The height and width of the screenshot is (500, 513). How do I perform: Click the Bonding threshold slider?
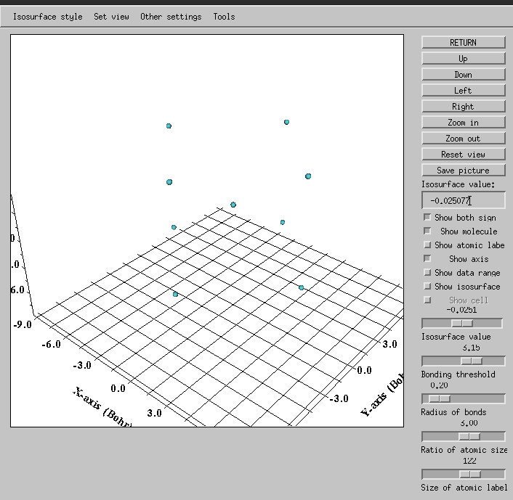click(464, 361)
